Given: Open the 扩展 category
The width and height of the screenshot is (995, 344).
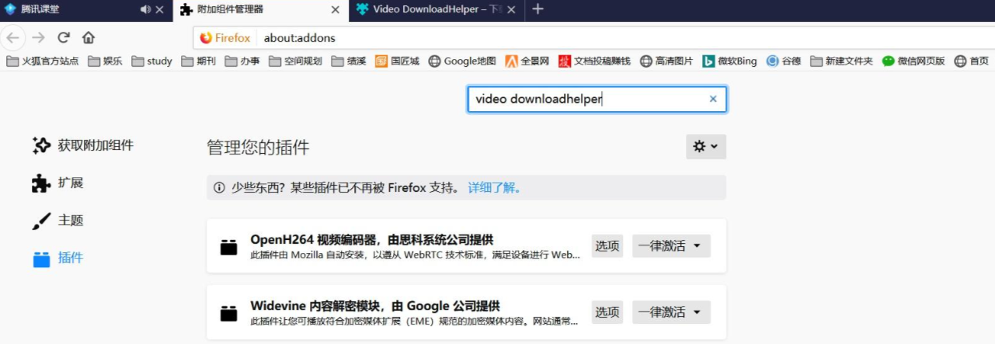Looking at the screenshot, I should (57, 182).
